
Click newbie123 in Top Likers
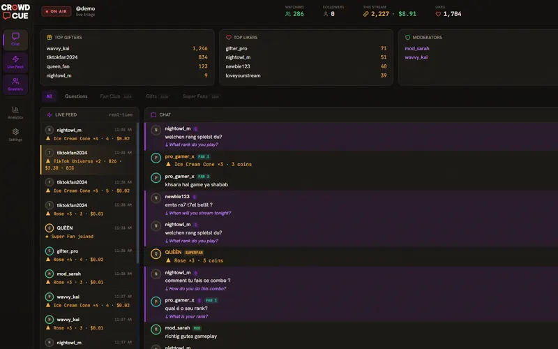point(238,66)
